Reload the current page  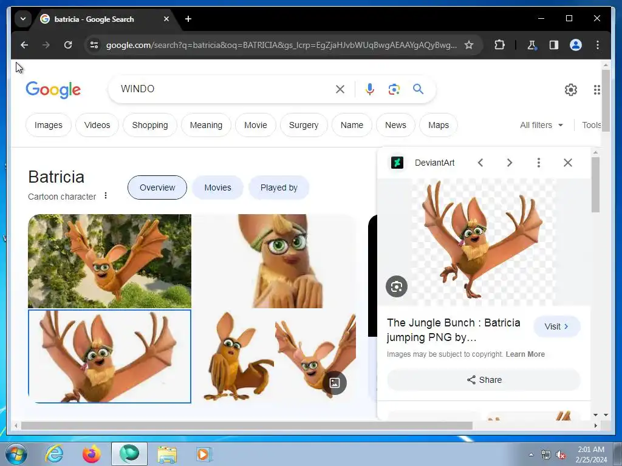click(68, 45)
